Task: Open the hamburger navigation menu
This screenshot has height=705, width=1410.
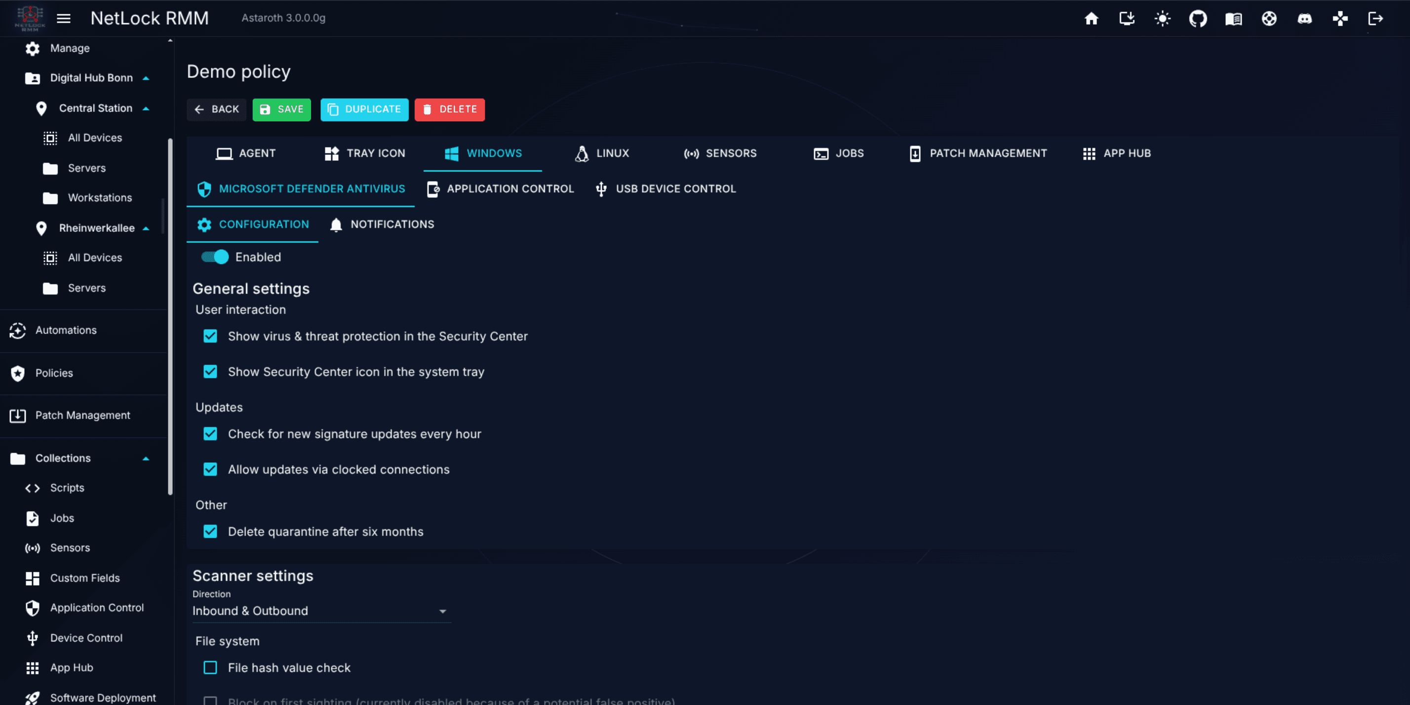Action: (x=64, y=18)
